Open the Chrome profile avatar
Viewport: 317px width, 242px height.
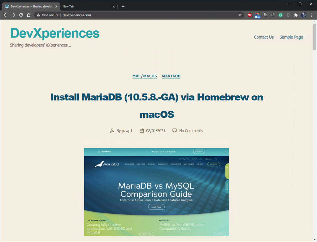tap(303, 15)
